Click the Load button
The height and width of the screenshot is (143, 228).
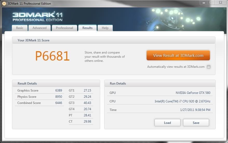(x=167, y=123)
